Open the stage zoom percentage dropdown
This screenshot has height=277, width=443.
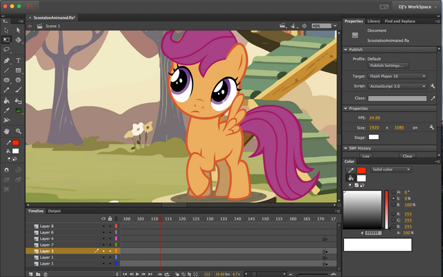coord(335,26)
